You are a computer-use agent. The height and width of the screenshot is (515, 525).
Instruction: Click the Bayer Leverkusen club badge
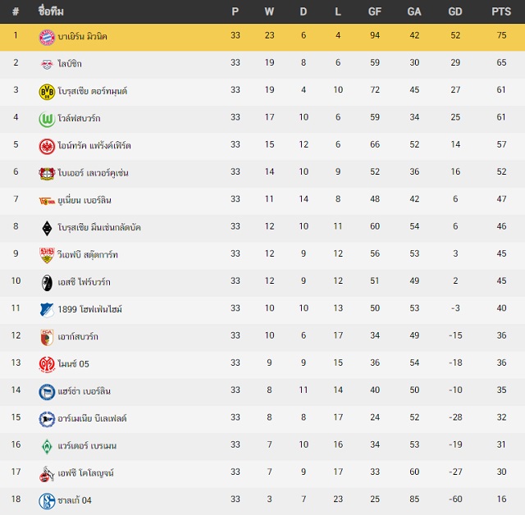(x=47, y=174)
